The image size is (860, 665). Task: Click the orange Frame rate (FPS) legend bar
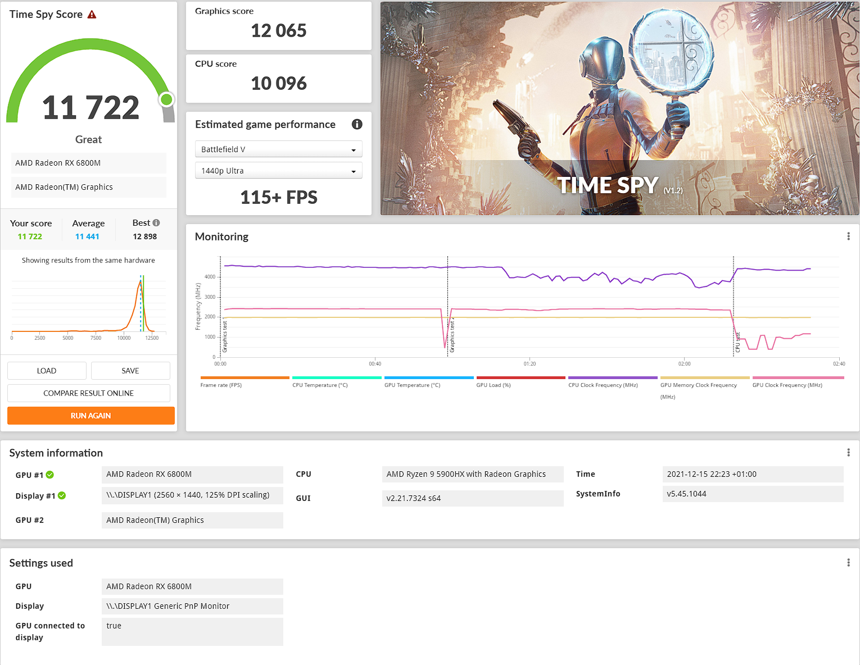click(245, 378)
